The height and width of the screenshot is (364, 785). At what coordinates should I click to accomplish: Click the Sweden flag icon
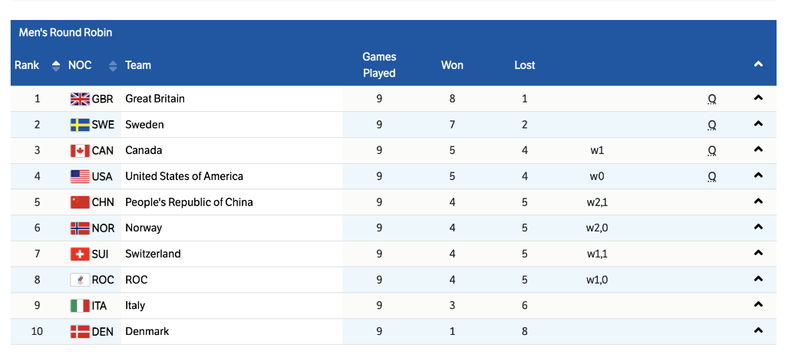coord(80,125)
